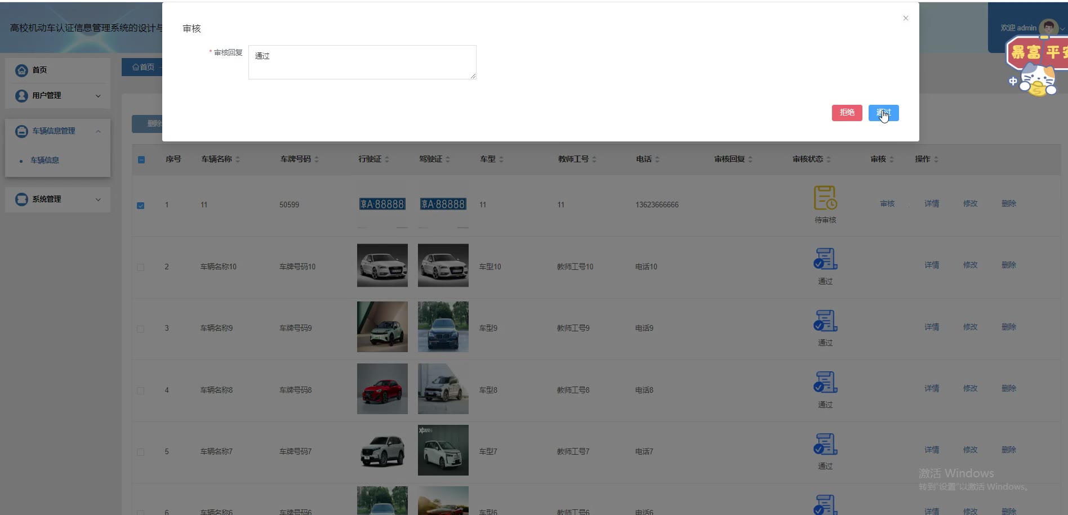Click the pending review status icon in row 1
Screen dimensions: 1068x515
tap(825, 198)
